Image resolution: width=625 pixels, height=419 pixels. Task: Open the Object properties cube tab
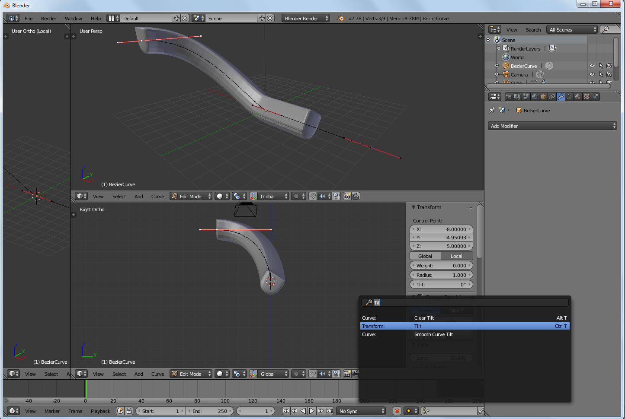[x=543, y=97]
